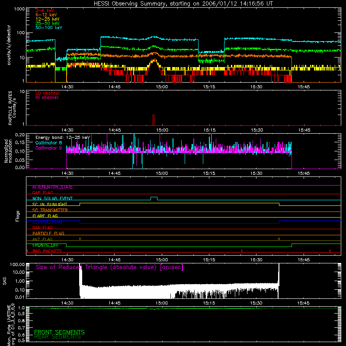Click the HESSI Observing Summary title text
This screenshot has width=346, height=346.
(183, 3)
